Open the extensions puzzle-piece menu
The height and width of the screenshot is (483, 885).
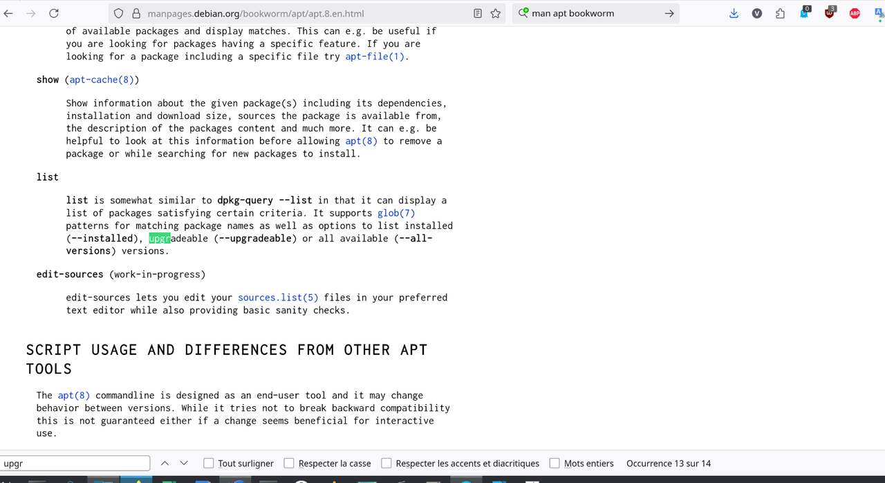[x=781, y=13]
